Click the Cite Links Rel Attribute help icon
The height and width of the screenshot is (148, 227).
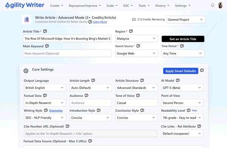(x=199, y=126)
